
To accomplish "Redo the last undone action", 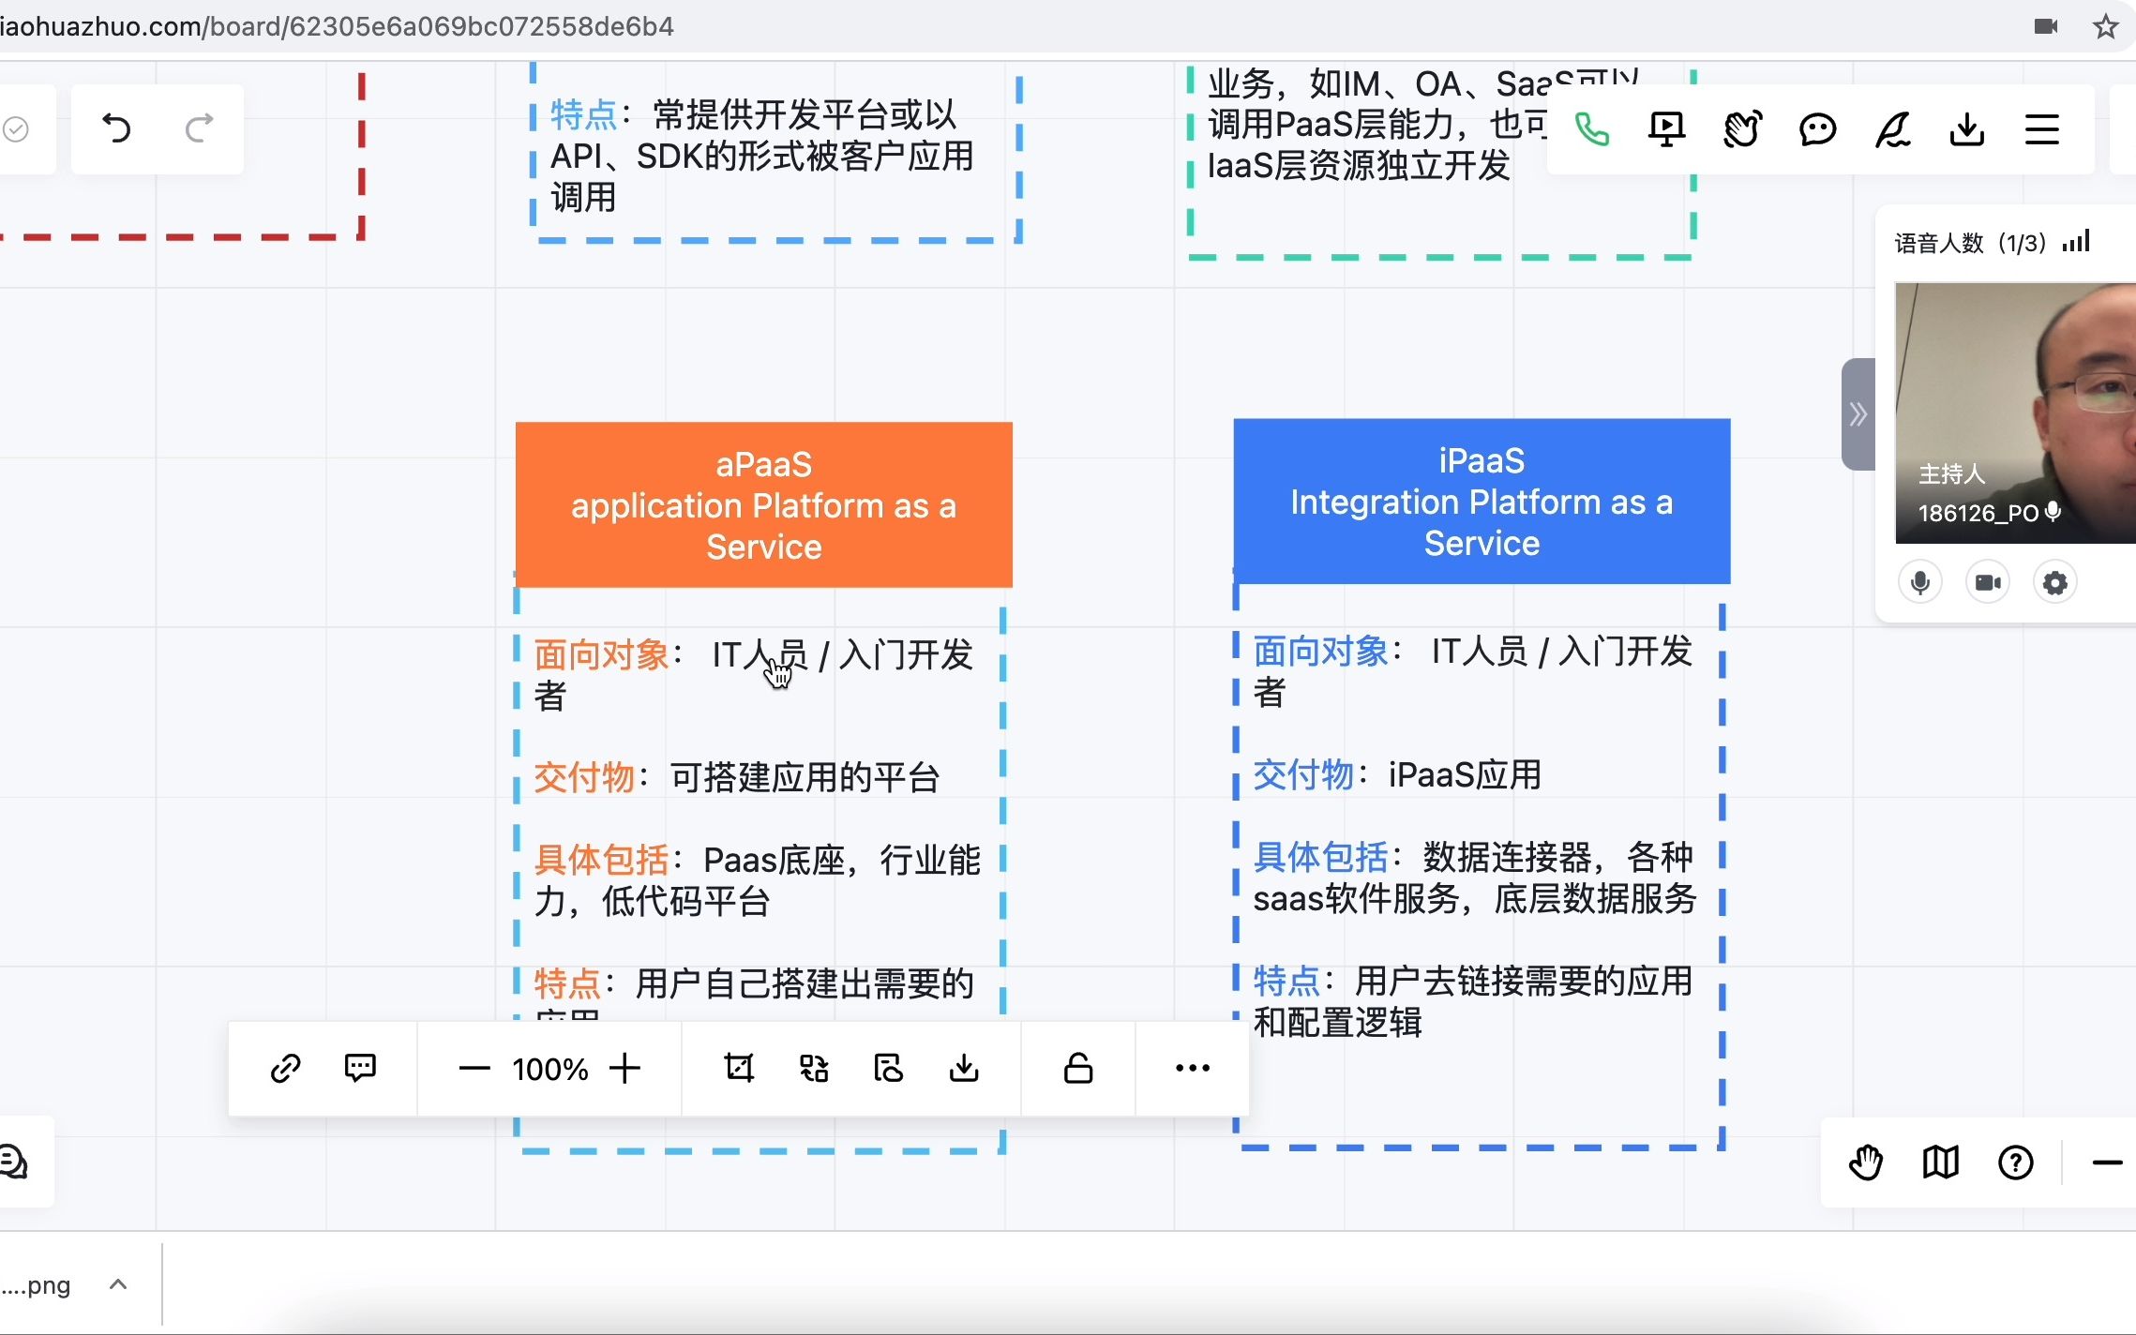I will pyautogui.click(x=199, y=128).
